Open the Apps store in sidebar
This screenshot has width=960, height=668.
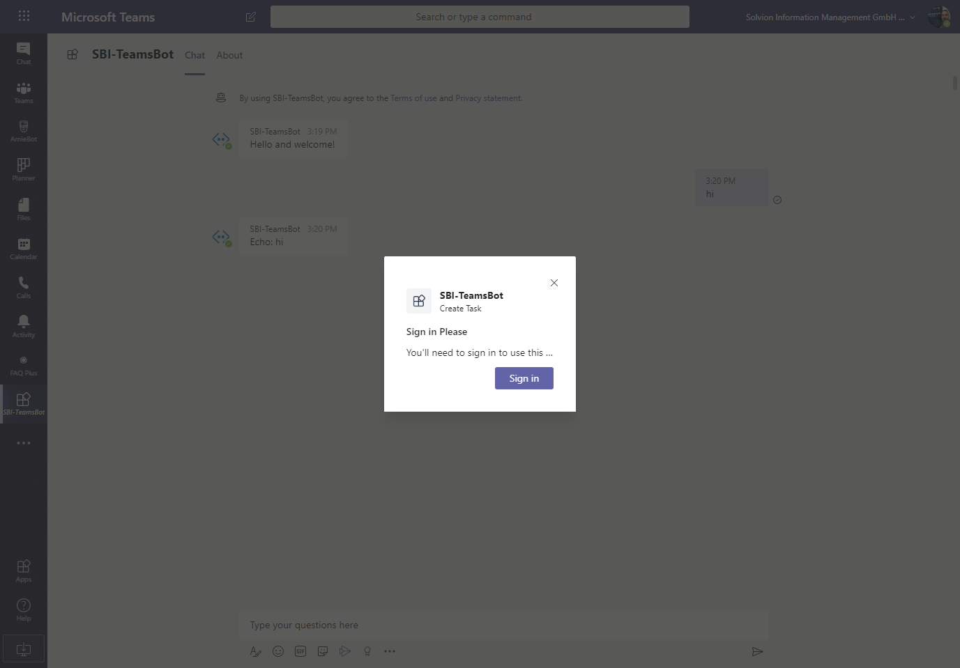[24, 571]
